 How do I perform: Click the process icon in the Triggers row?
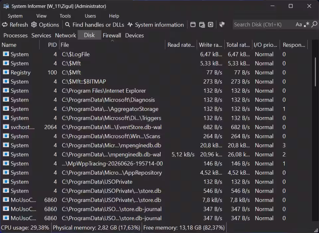pos(6,118)
